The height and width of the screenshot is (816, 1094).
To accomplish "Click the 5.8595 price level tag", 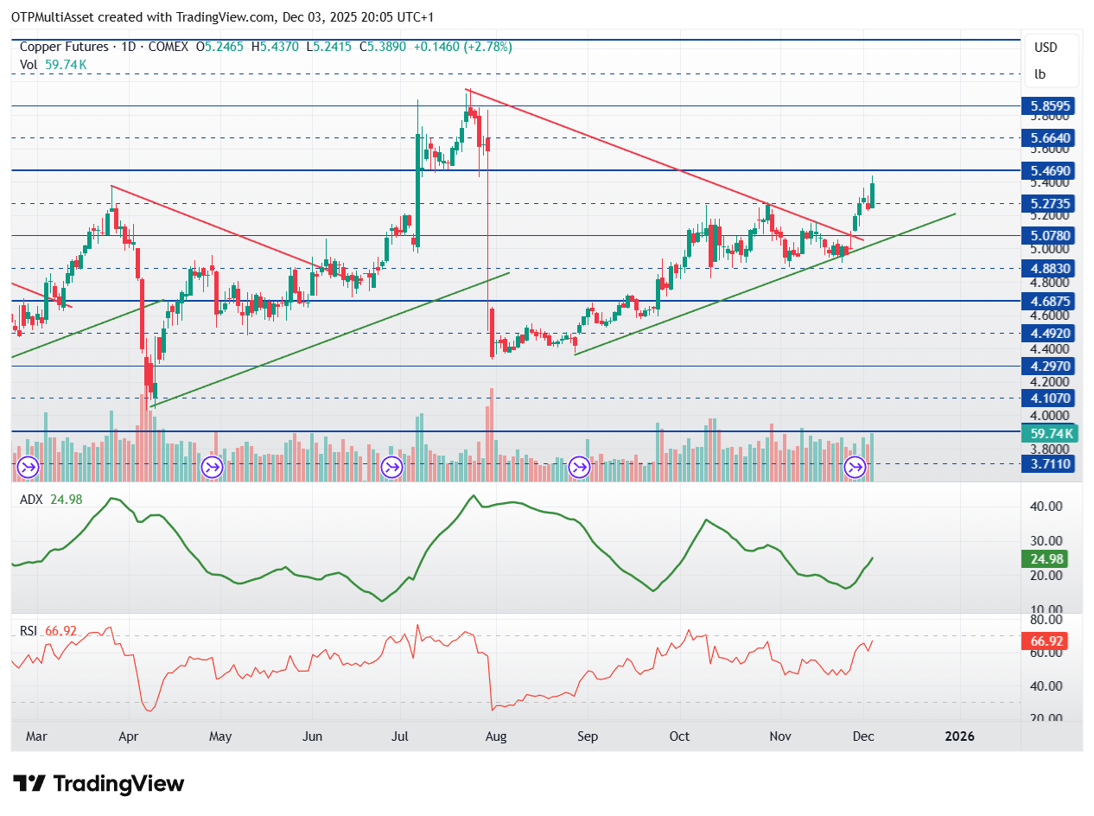I will [x=1050, y=106].
